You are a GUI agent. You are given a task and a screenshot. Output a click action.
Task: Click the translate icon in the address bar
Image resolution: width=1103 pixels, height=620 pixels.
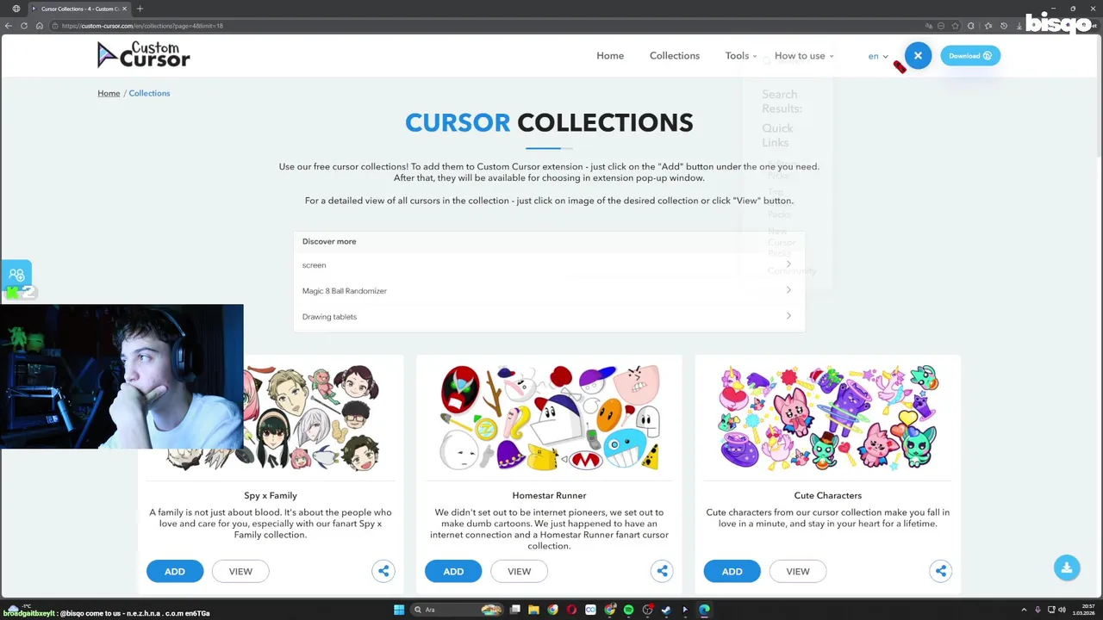tap(929, 26)
